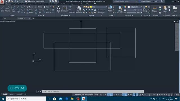Image resolution: width=180 pixels, height=101 pixels.
Task: Click the viewport Top 2D Wireframe label
Action: pos(8,22)
